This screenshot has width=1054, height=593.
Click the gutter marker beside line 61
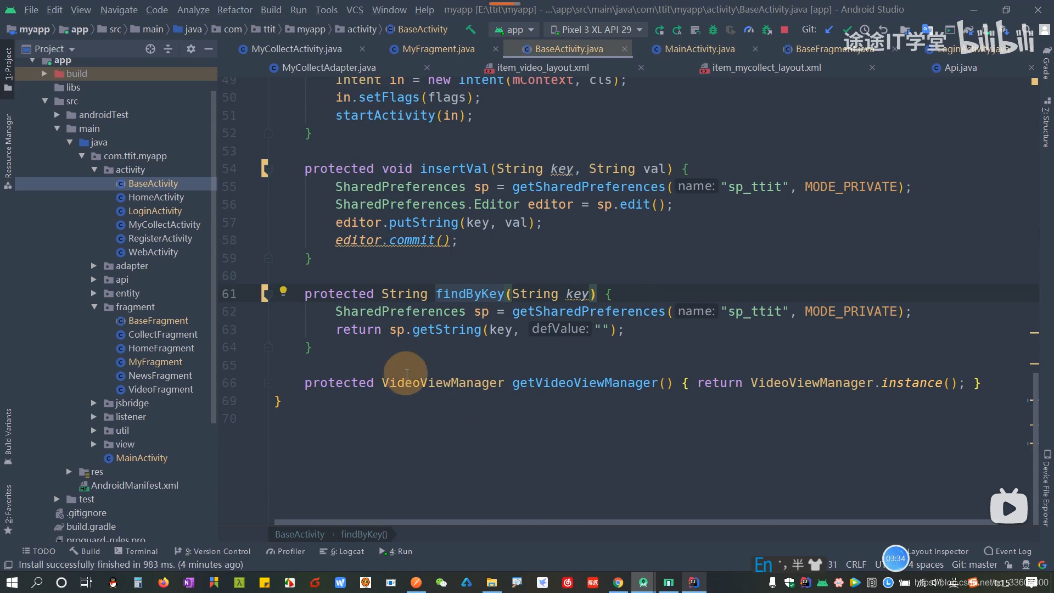click(x=265, y=294)
